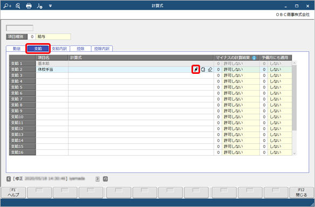The image size is (315, 207).
Task: Click しない in the 支給 2 row
Action: pyautogui.click(x=279, y=70)
